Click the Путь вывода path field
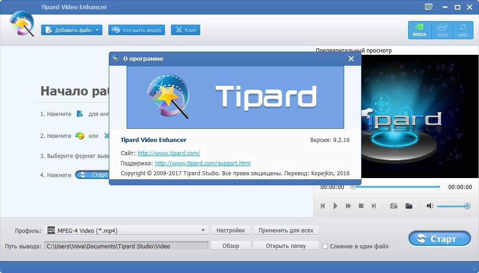 [127, 246]
